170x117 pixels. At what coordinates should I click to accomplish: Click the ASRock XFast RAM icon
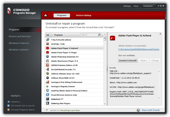(x=47, y=78)
